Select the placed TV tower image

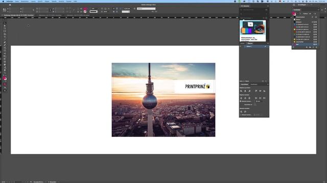[163, 100]
